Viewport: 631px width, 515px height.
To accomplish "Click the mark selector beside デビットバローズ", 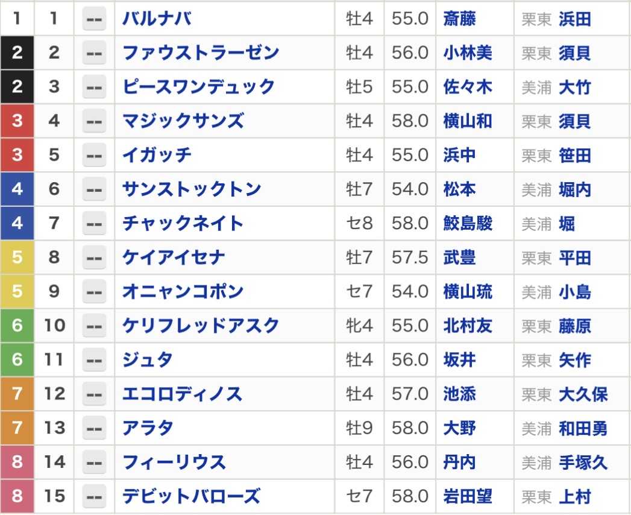I will click(94, 496).
